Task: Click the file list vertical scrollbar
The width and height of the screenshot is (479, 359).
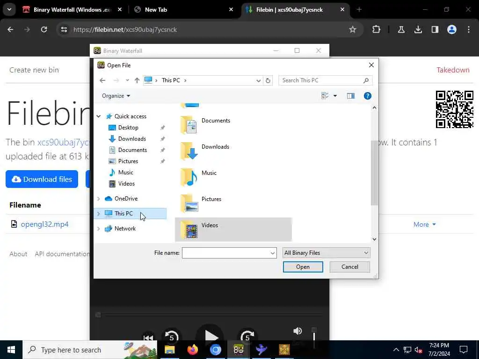Action: 374,173
